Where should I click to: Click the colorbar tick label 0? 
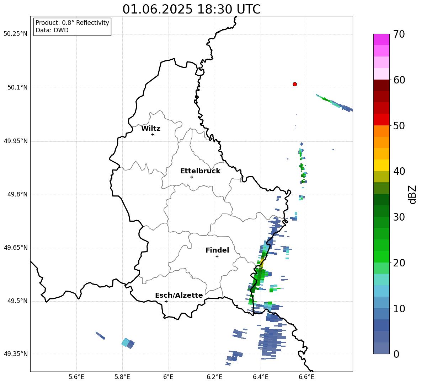click(x=396, y=354)
